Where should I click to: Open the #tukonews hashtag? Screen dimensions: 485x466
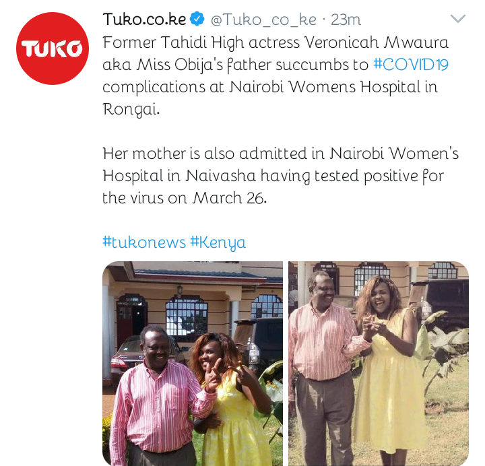pyautogui.click(x=144, y=242)
